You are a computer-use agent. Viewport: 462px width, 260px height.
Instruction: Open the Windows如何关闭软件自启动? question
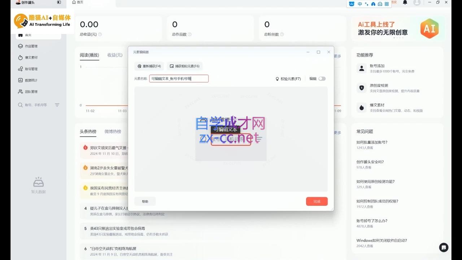coord(382,240)
